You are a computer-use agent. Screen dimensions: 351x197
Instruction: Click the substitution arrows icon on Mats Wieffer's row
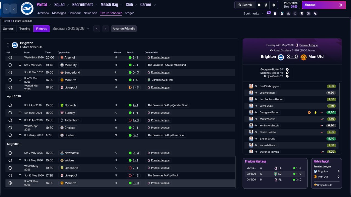[x=322, y=119]
